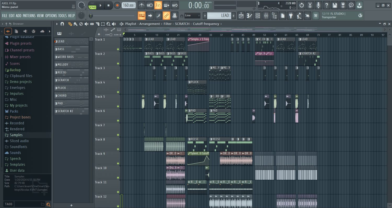Toggle the countdown before recording button
The width and height of the screenshot is (392, 208).
point(158,5)
